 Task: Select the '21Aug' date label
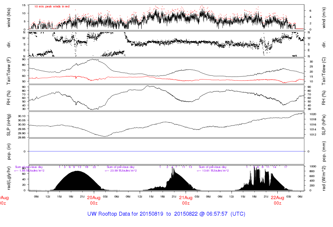186,197
